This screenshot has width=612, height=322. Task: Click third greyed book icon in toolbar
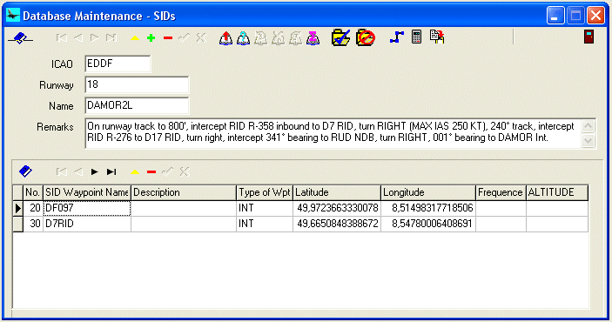tap(260, 38)
